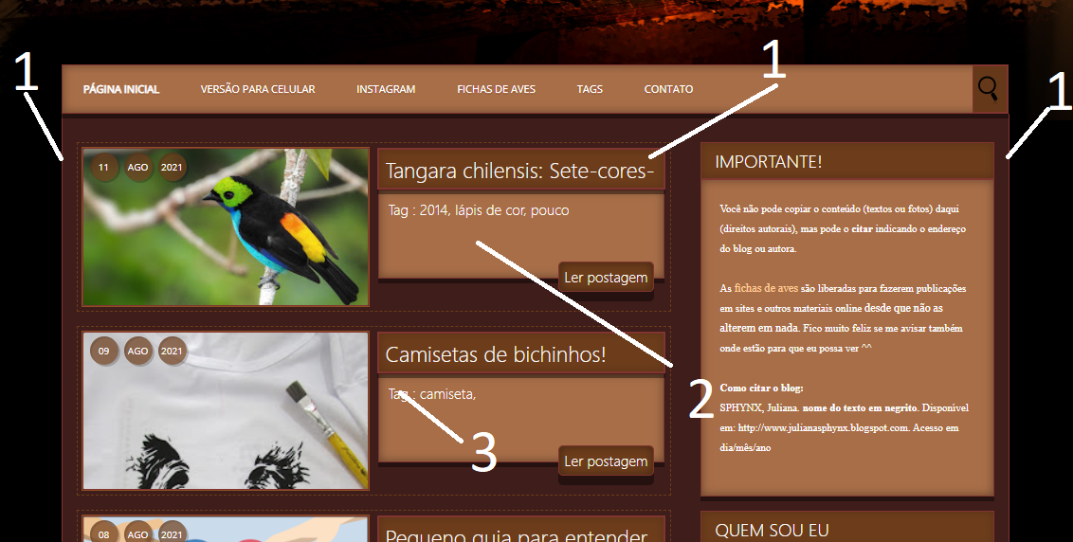This screenshot has height=542, width=1073.
Task: Open the Tangara chilensis bird photo
Action: [x=226, y=226]
